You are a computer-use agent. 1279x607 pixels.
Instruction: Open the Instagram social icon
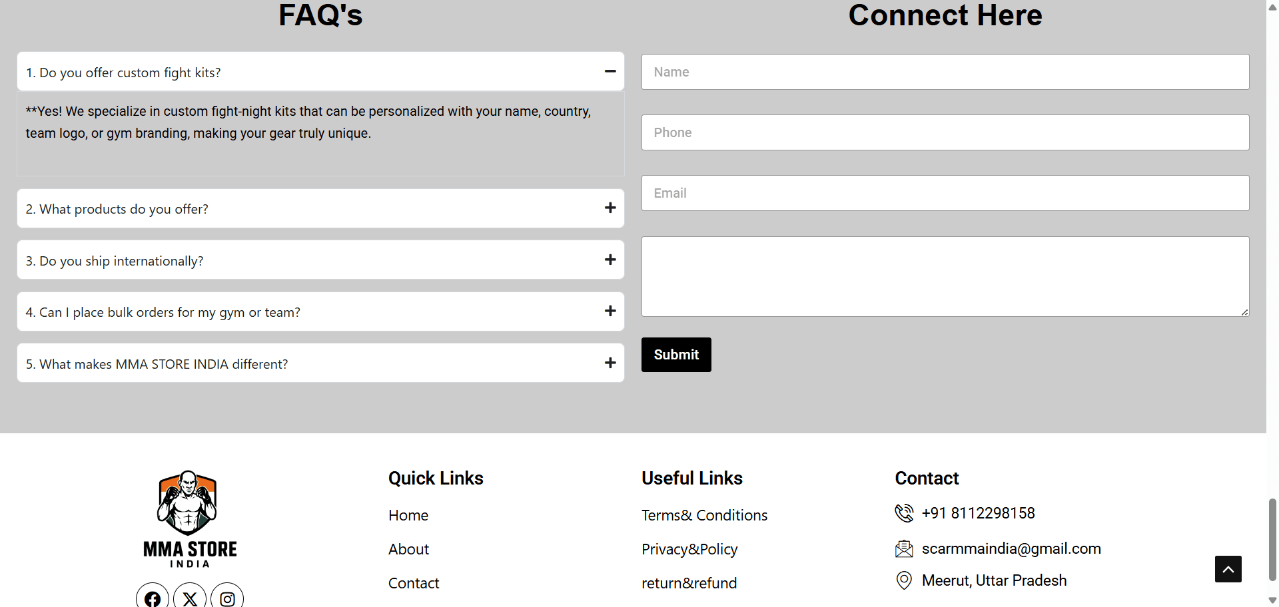[x=227, y=596]
